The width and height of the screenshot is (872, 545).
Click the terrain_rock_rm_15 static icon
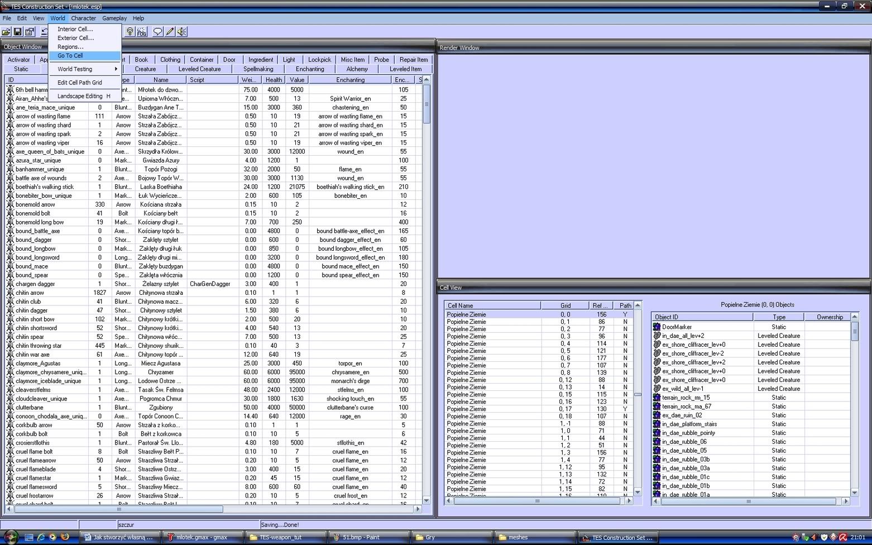tap(657, 398)
